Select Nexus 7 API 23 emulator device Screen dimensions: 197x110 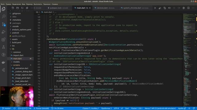160,108
